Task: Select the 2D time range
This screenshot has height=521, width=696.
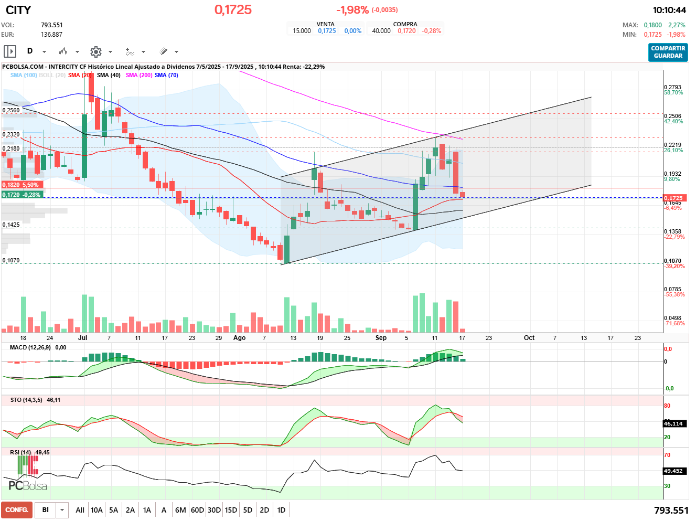Action: pos(264,510)
